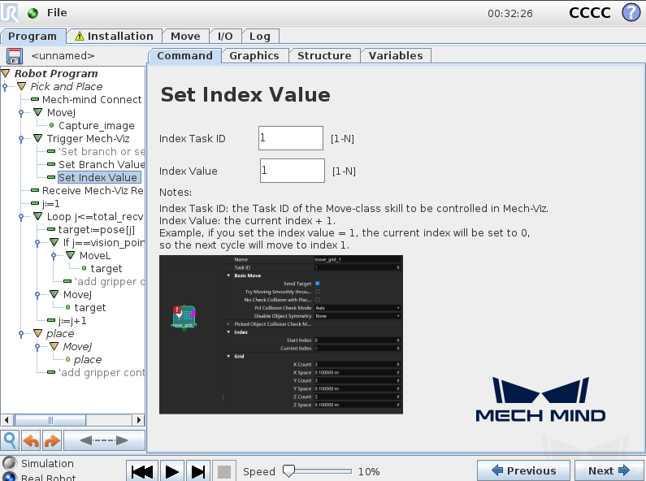Select Simulation radio option
Screen dimensions: 646x481
tap(9, 463)
